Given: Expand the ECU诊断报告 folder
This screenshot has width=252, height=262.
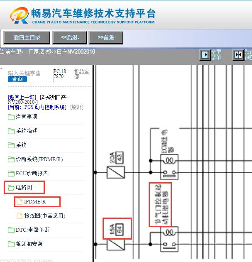Looking at the screenshot, I should (32, 173).
